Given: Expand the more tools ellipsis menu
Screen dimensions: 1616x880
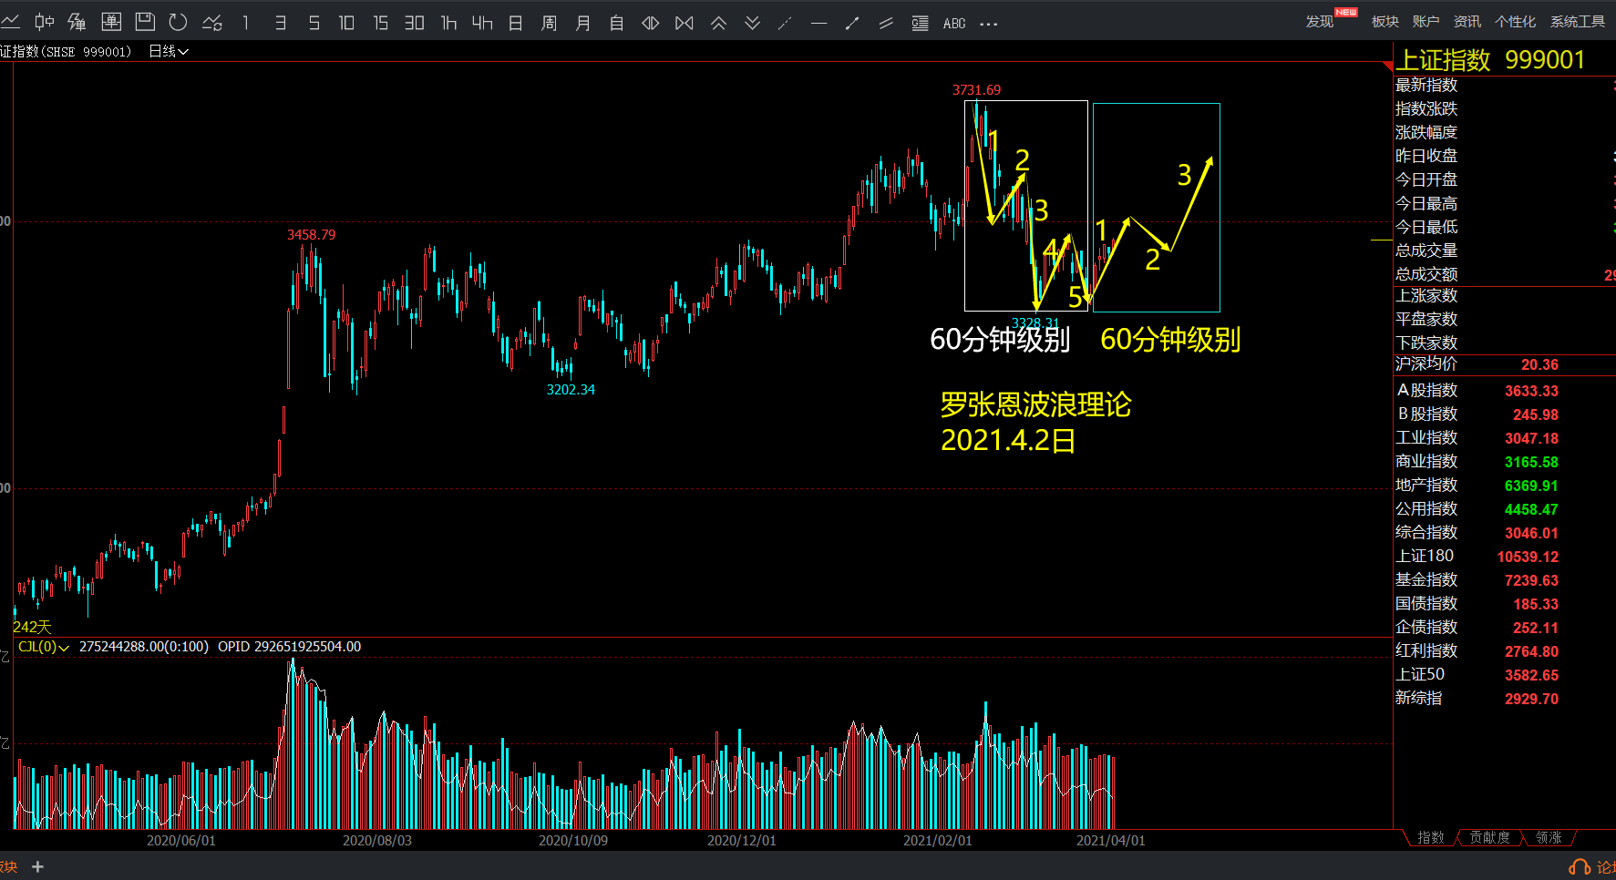Looking at the screenshot, I should 989,24.
